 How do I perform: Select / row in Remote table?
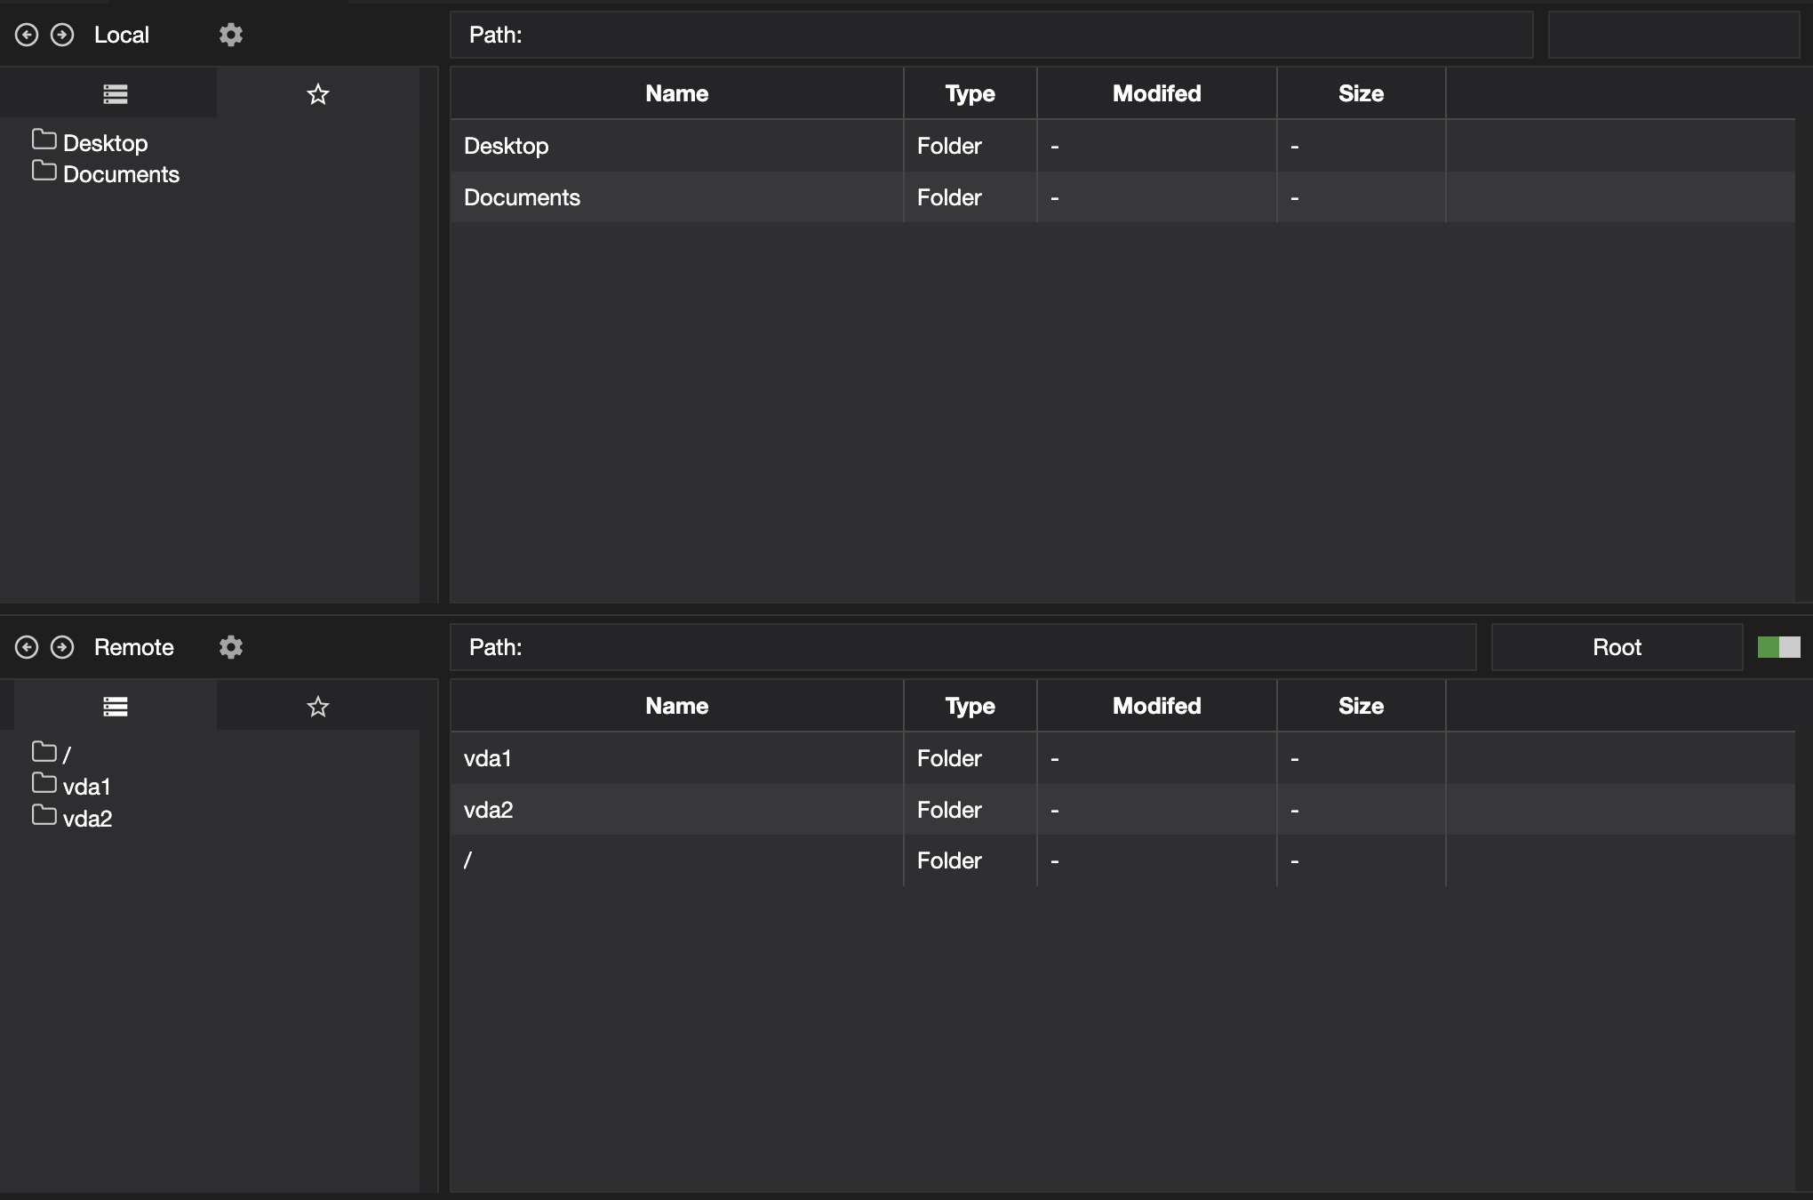pos(1122,860)
